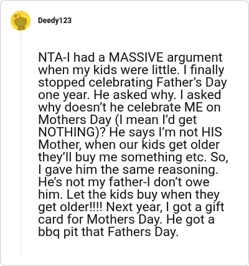
Task: Click the phrase Father's Day on line three
Action: pos(191,82)
